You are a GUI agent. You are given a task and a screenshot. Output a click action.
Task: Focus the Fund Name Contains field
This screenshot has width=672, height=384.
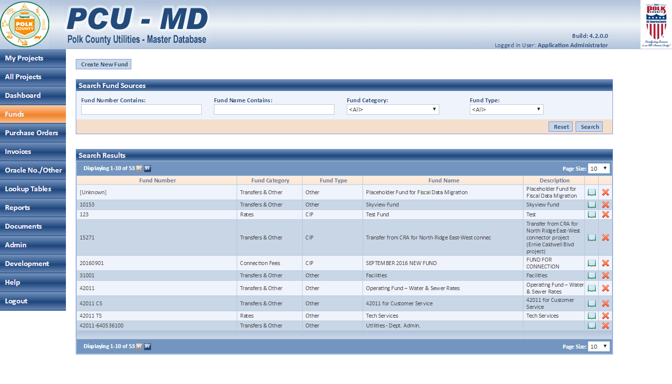(x=274, y=110)
